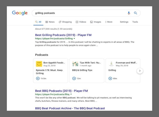This screenshot has height=117, width=159.
Task: Click the Google logo
Action: (x=20, y=13)
